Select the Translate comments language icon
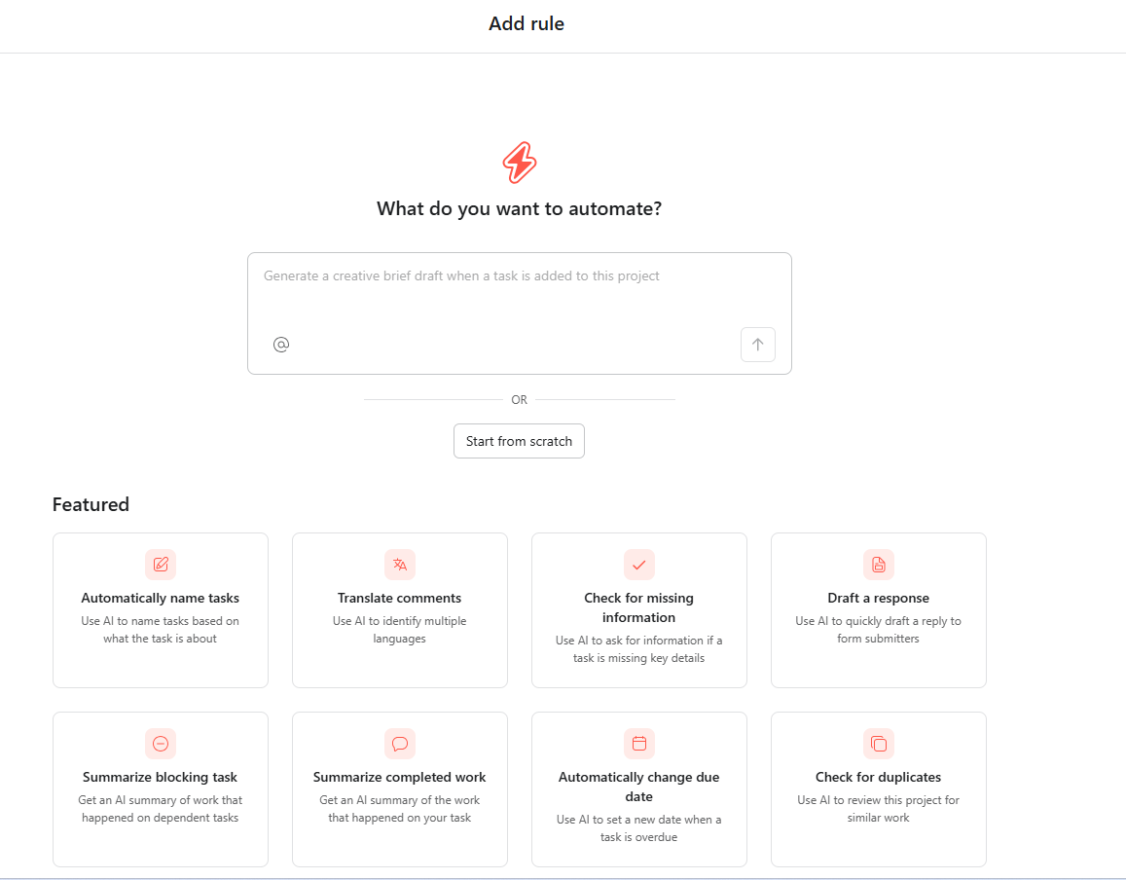Image resolution: width=1126 pixels, height=880 pixels. point(399,565)
